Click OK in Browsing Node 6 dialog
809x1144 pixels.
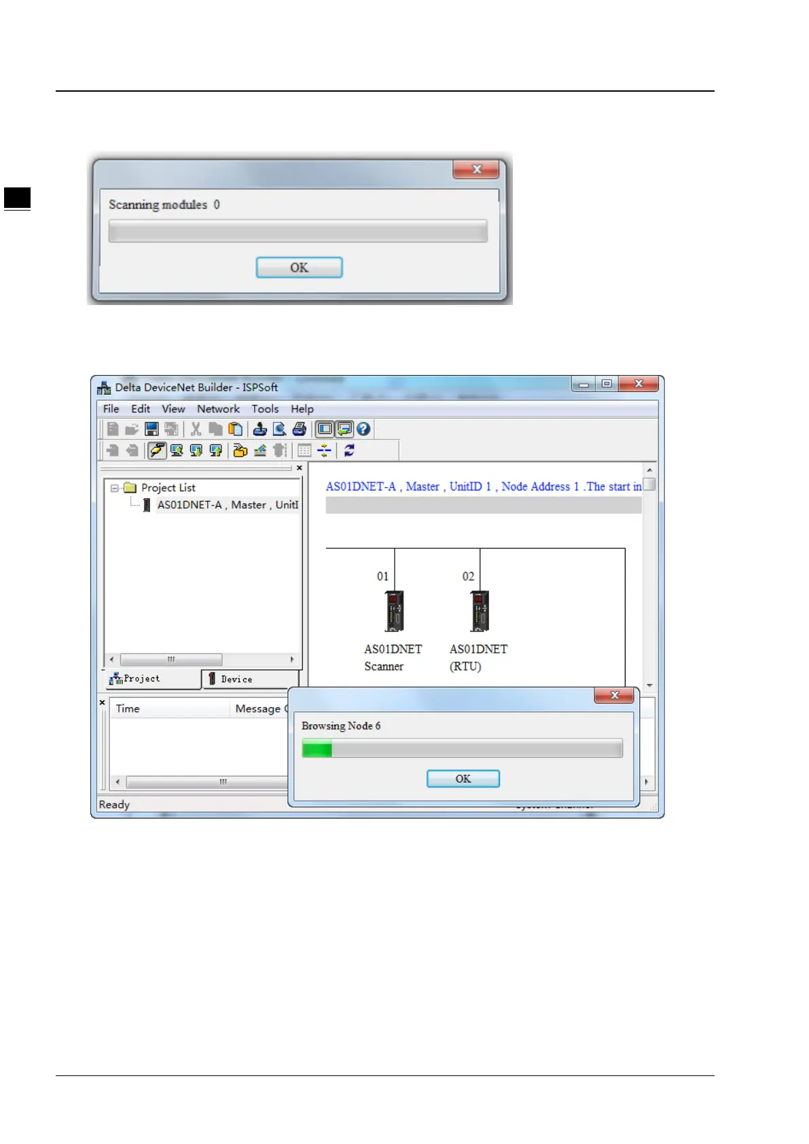[463, 779]
